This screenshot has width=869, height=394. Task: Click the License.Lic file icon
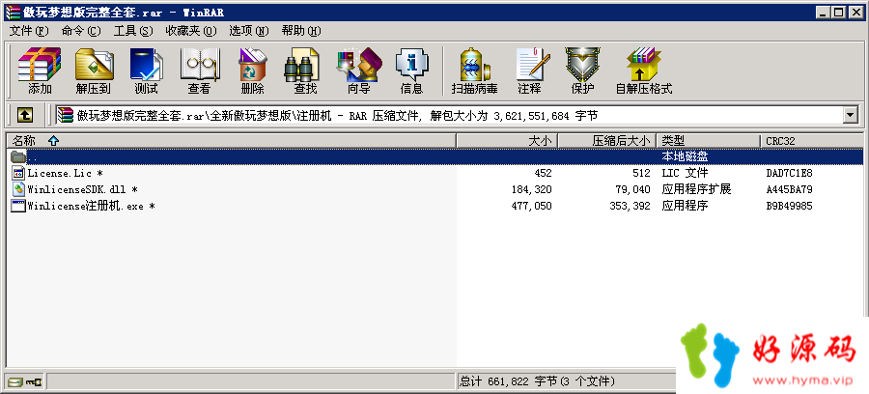(x=18, y=174)
